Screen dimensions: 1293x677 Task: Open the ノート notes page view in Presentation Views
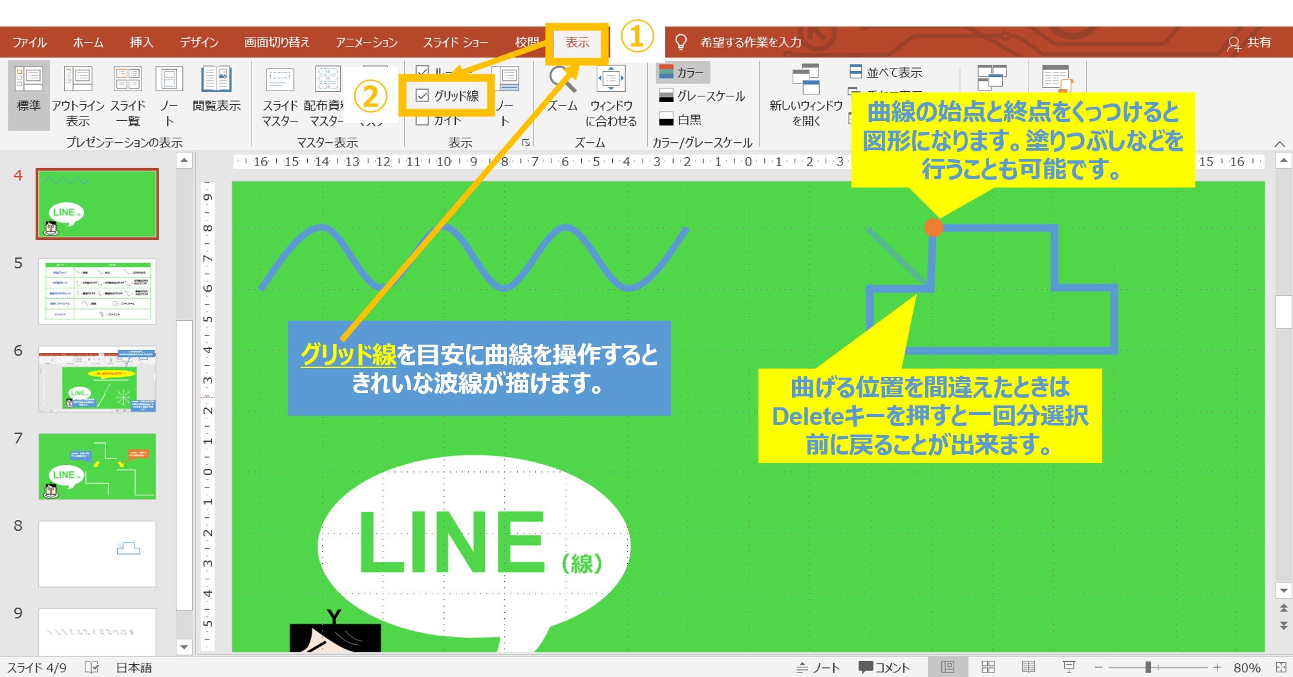tap(169, 95)
